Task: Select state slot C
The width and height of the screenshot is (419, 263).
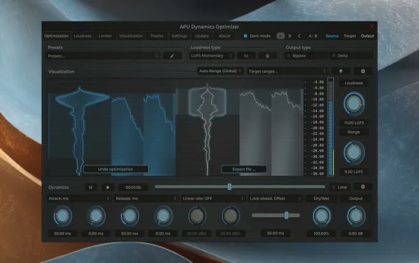Action: tap(299, 35)
